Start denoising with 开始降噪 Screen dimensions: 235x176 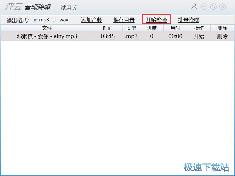click(x=156, y=20)
